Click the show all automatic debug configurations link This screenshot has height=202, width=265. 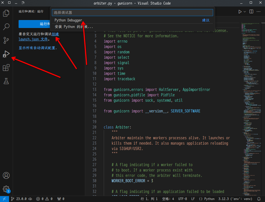coord(37,48)
